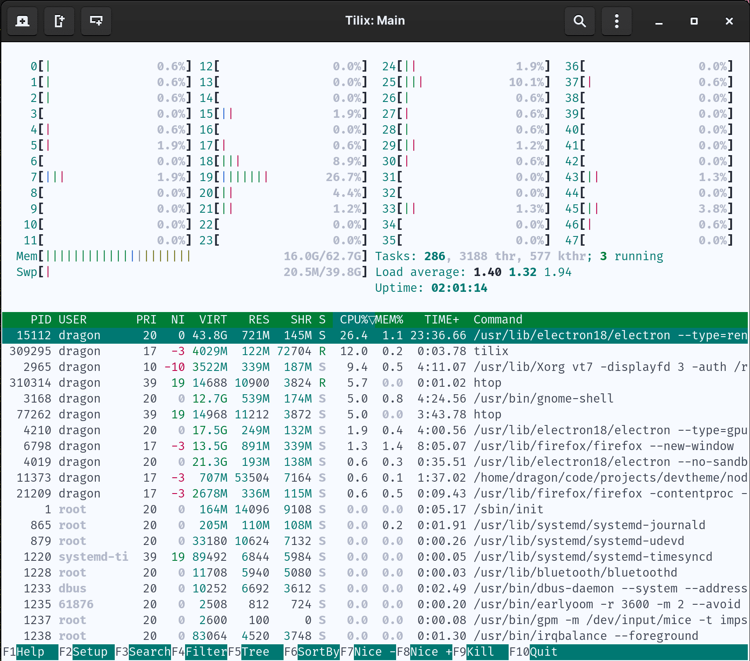Select the gpm process row

pos(375,620)
